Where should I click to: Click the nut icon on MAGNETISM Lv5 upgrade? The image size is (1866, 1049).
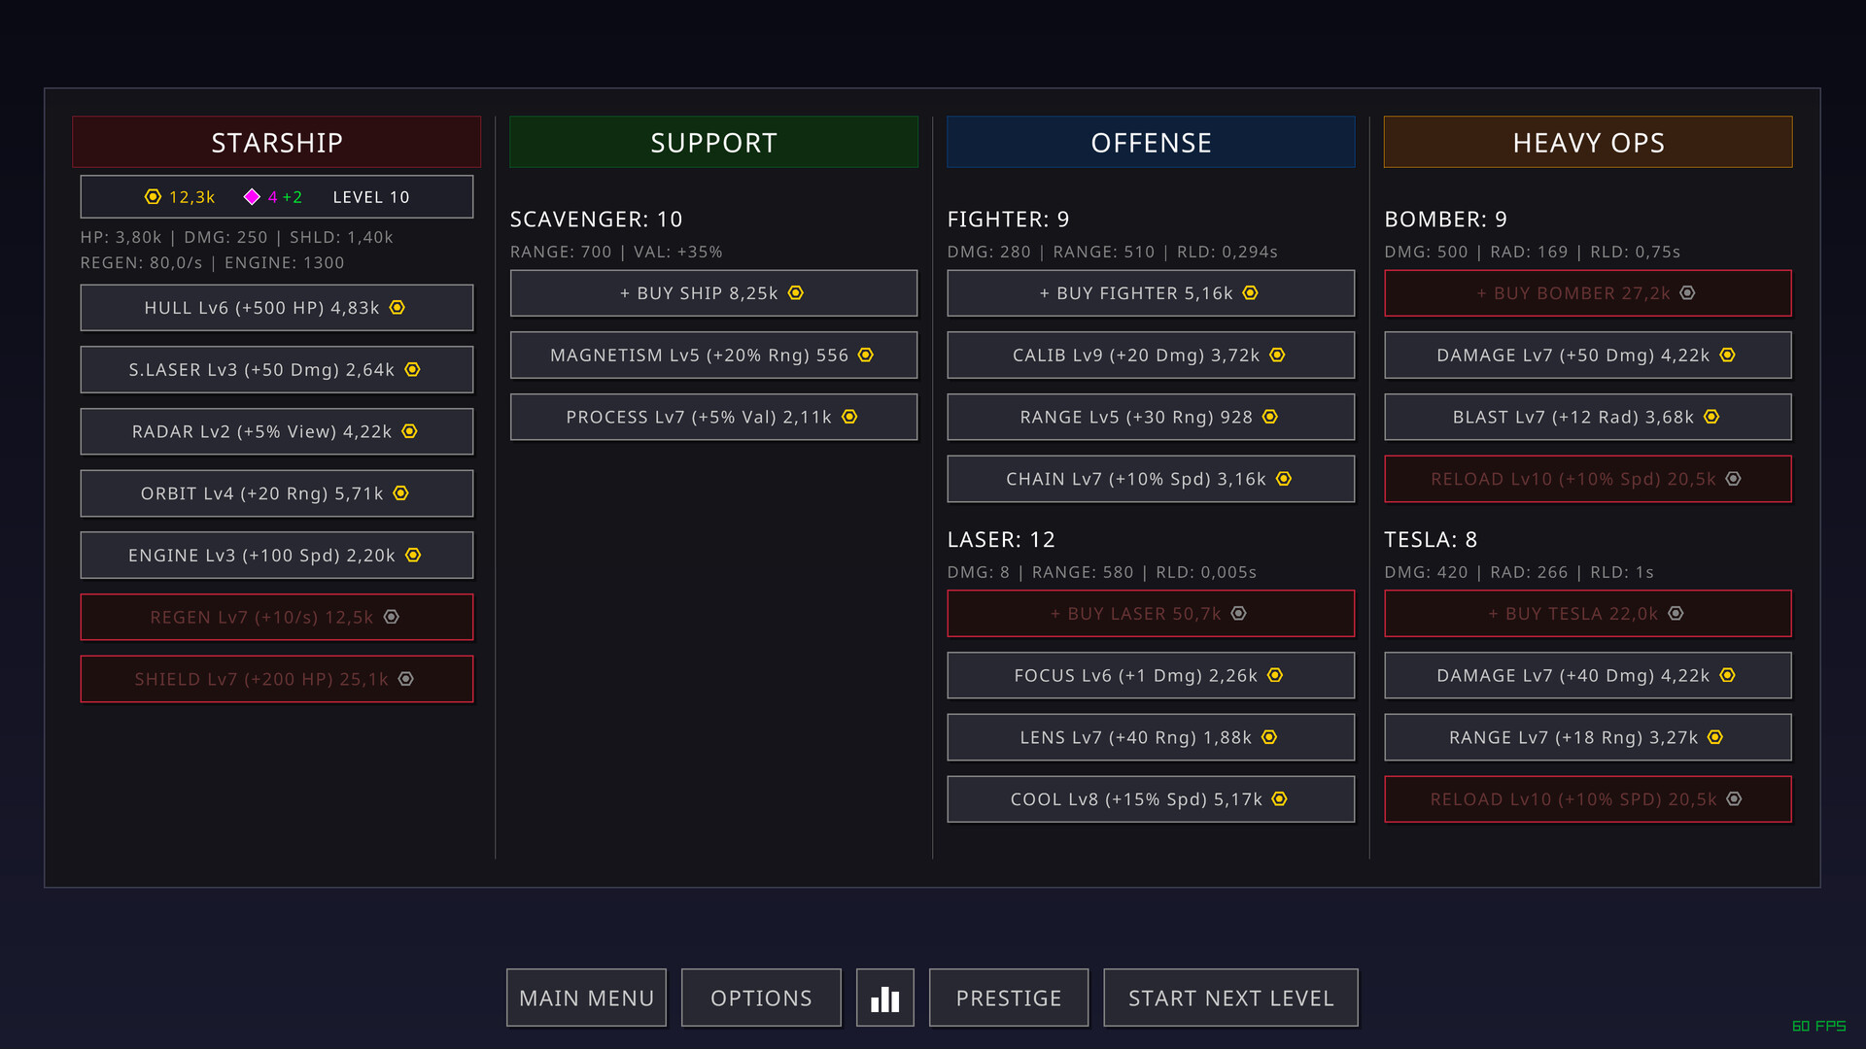click(866, 355)
